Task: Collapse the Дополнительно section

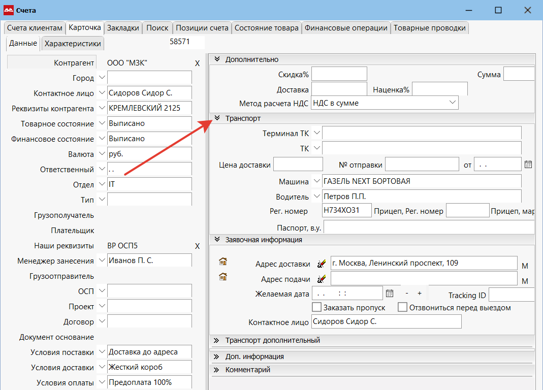Action: [x=216, y=59]
